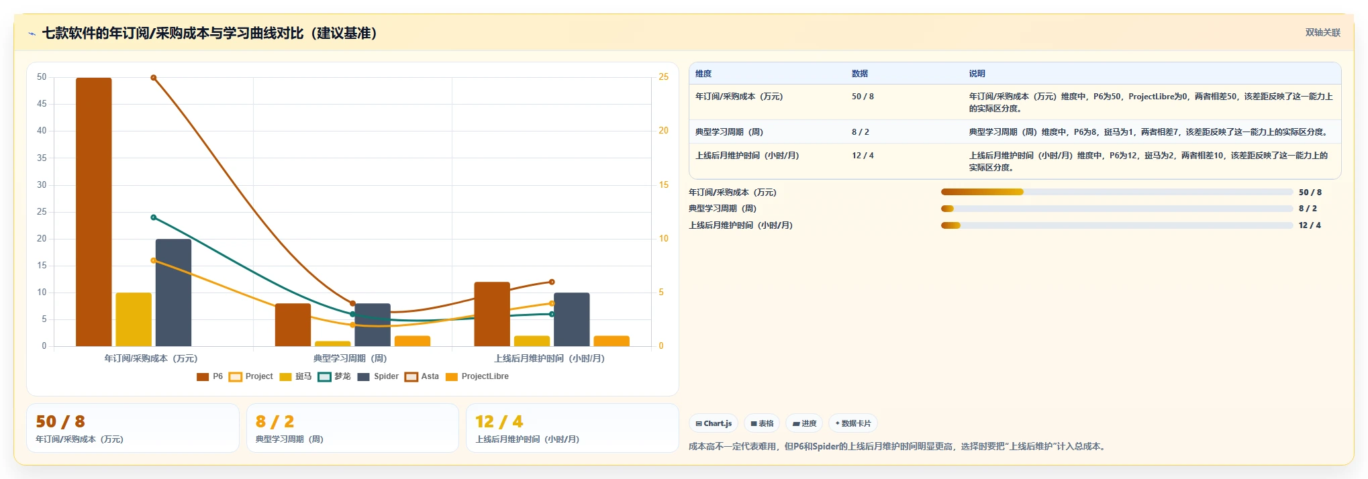Click the 年订阅/采购成本 progress bar
Viewport: 1368px width, 479px height.
click(x=1117, y=192)
